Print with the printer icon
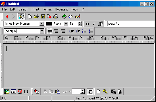This screenshot has height=102, width=156. click(56, 16)
